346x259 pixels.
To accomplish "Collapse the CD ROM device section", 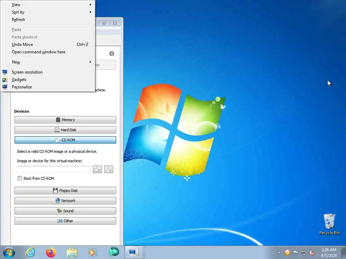I will (x=65, y=140).
